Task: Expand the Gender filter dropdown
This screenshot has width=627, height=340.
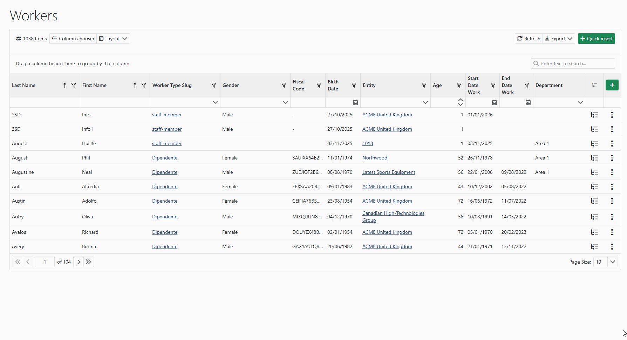Action: pos(285,102)
